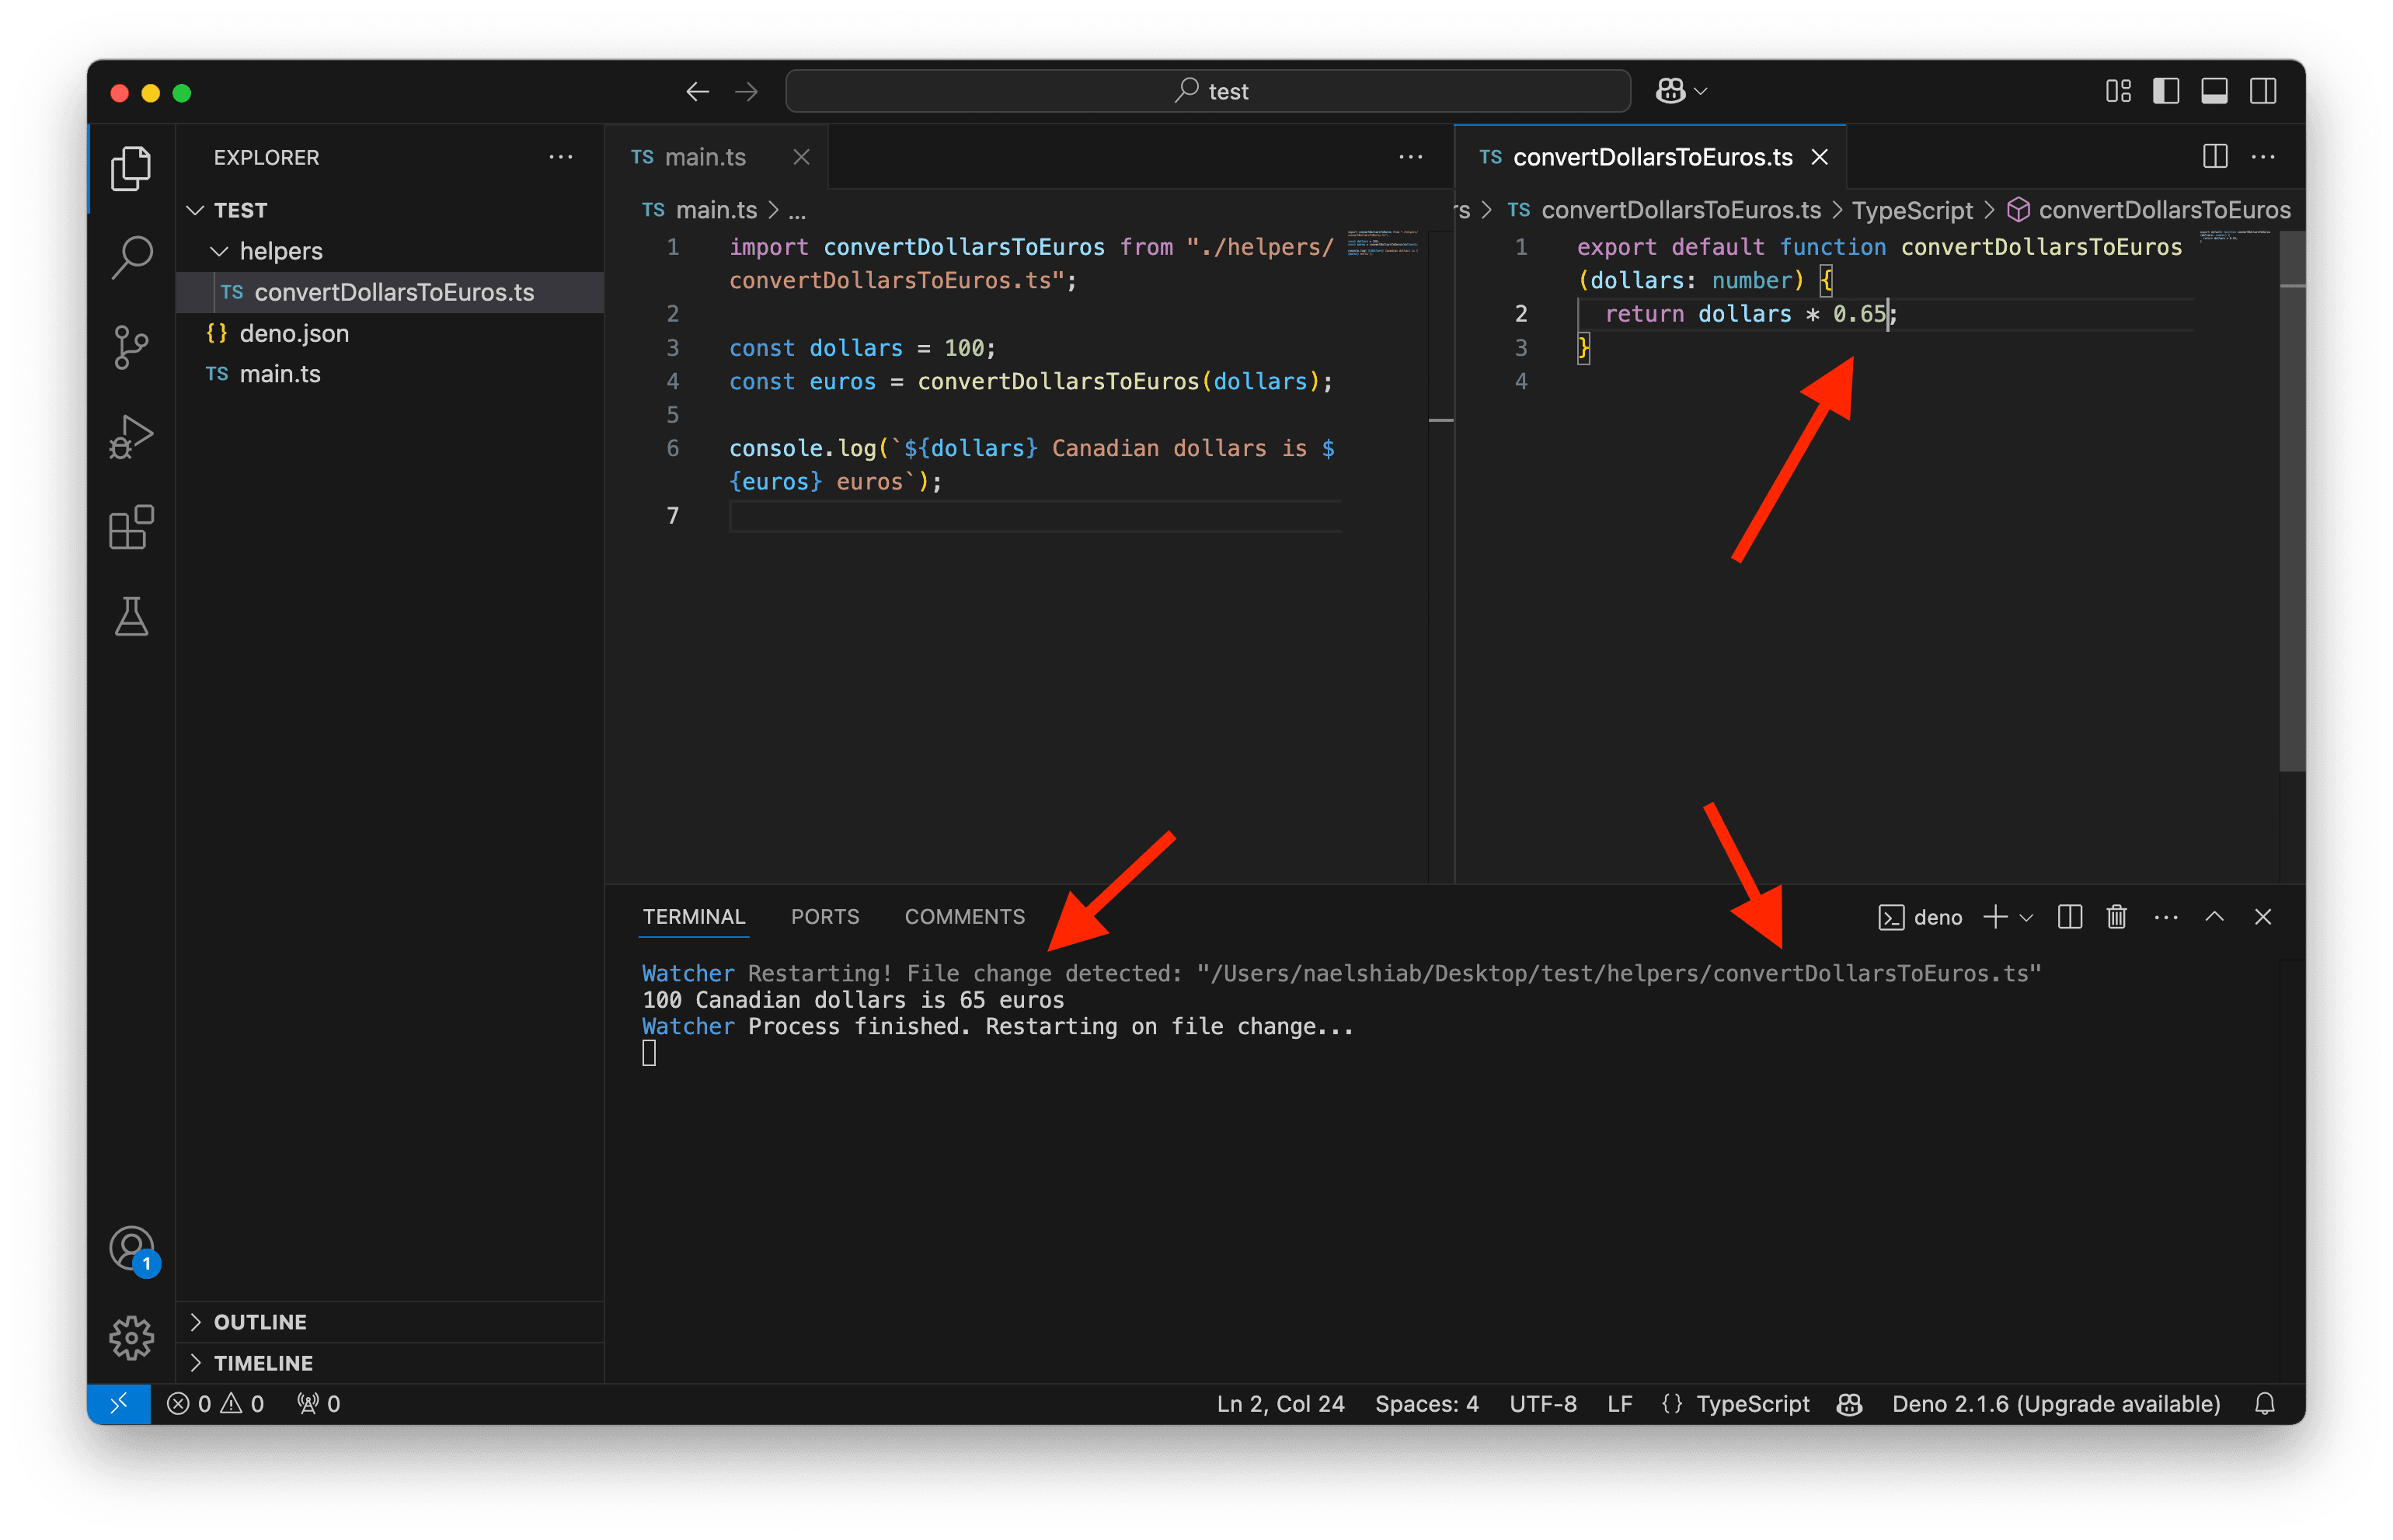Switch to the TERMINAL panel tab
2393x1540 pixels.
coord(694,917)
